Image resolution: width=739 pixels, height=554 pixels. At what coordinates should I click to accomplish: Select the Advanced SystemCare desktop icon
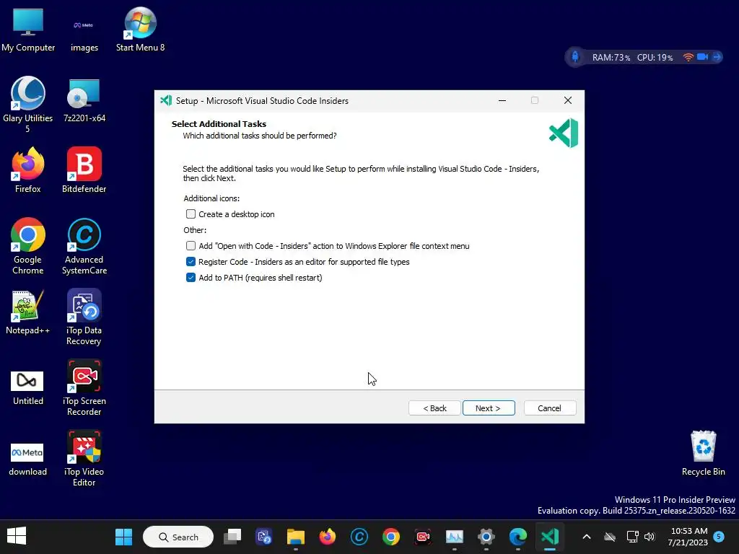[84, 246]
